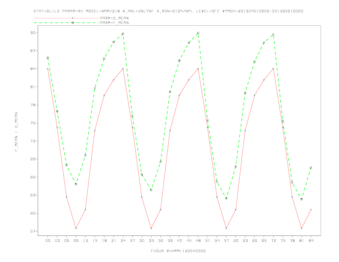
Task: Click the x-axis forecast hour label 57
Action: [226, 241]
